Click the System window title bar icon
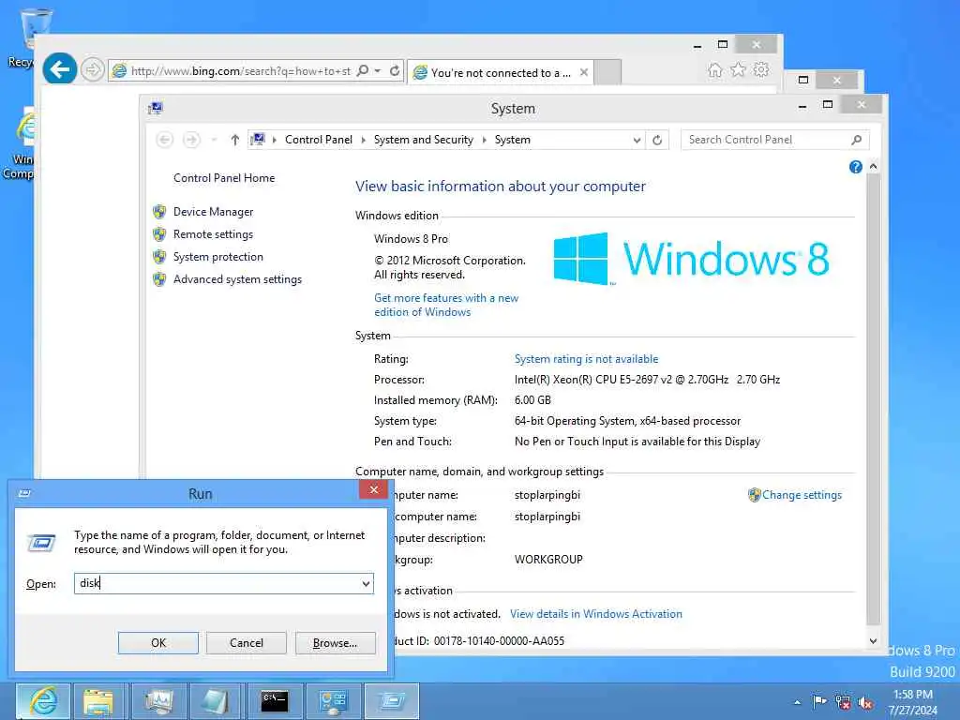This screenshot has width=960, height=720. tap(156, 109)
